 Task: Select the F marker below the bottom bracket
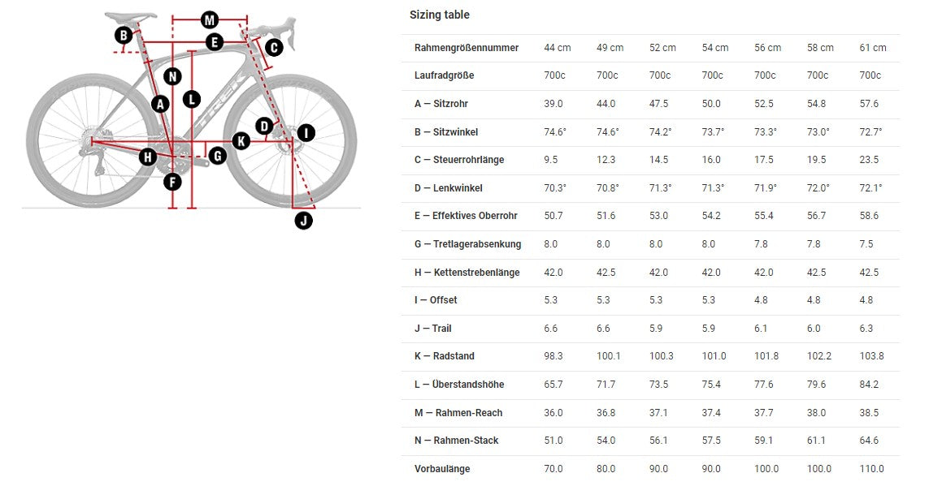(x=171, y=182)
